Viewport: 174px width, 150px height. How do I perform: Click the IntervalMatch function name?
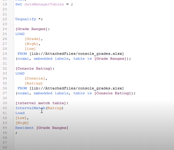[x=30, y=108]
